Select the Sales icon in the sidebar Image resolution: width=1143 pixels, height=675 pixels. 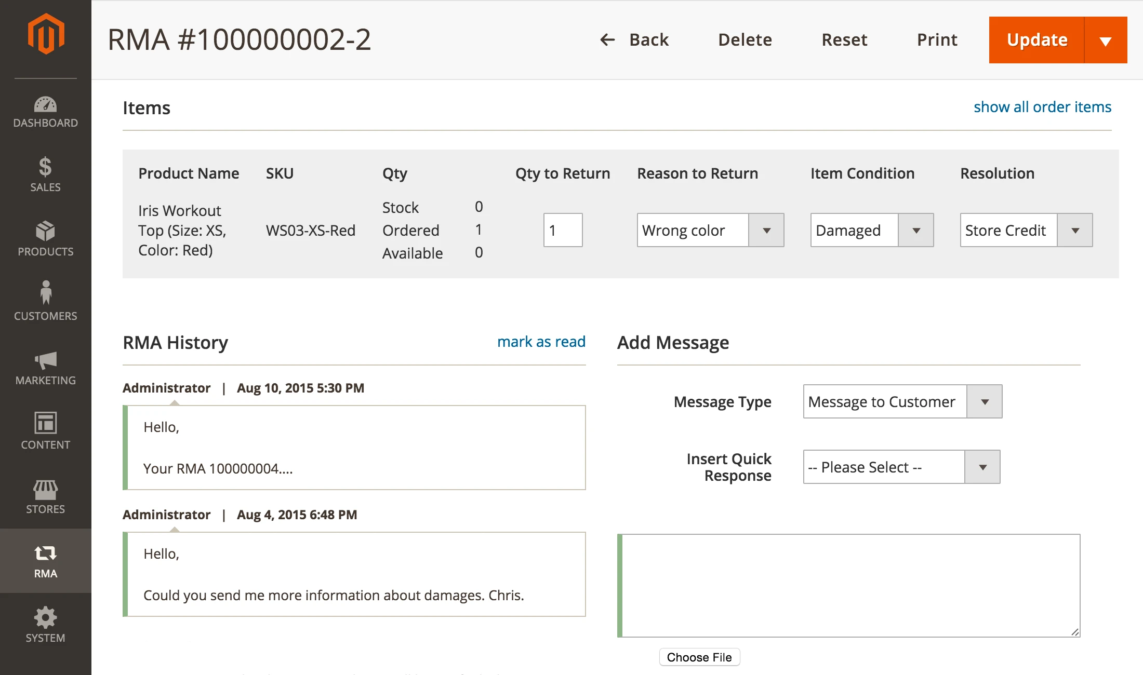pos(46,174)
